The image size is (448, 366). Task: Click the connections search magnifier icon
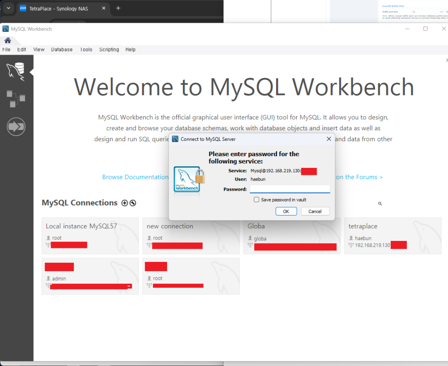click(x=380, y=204)
